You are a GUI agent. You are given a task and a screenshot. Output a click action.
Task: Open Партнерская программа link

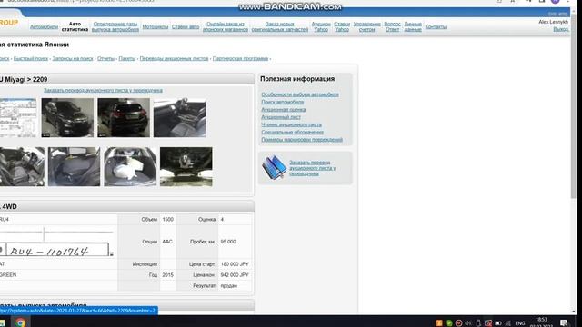click(x=240, y=58)
